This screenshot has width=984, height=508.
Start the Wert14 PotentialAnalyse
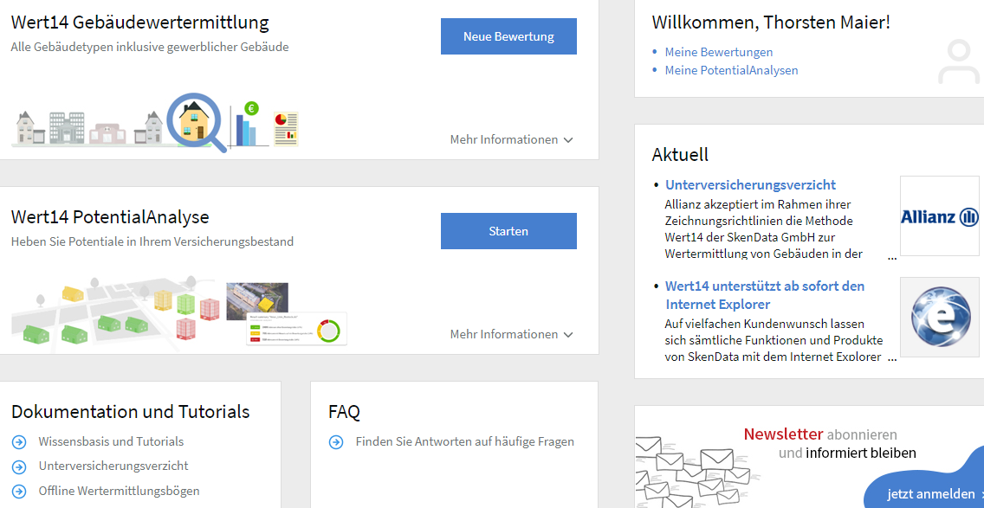(x=508, y=231)
